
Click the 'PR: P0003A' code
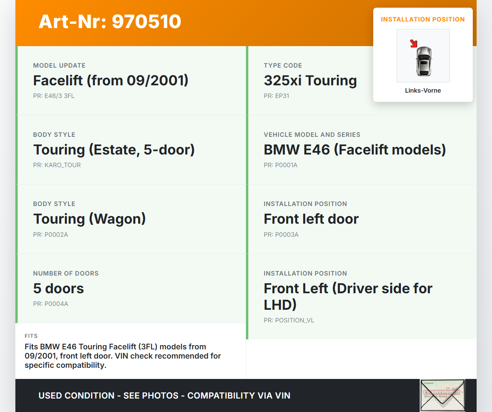point(281,234)
